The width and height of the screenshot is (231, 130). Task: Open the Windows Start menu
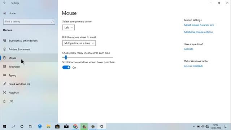[4, 126]
